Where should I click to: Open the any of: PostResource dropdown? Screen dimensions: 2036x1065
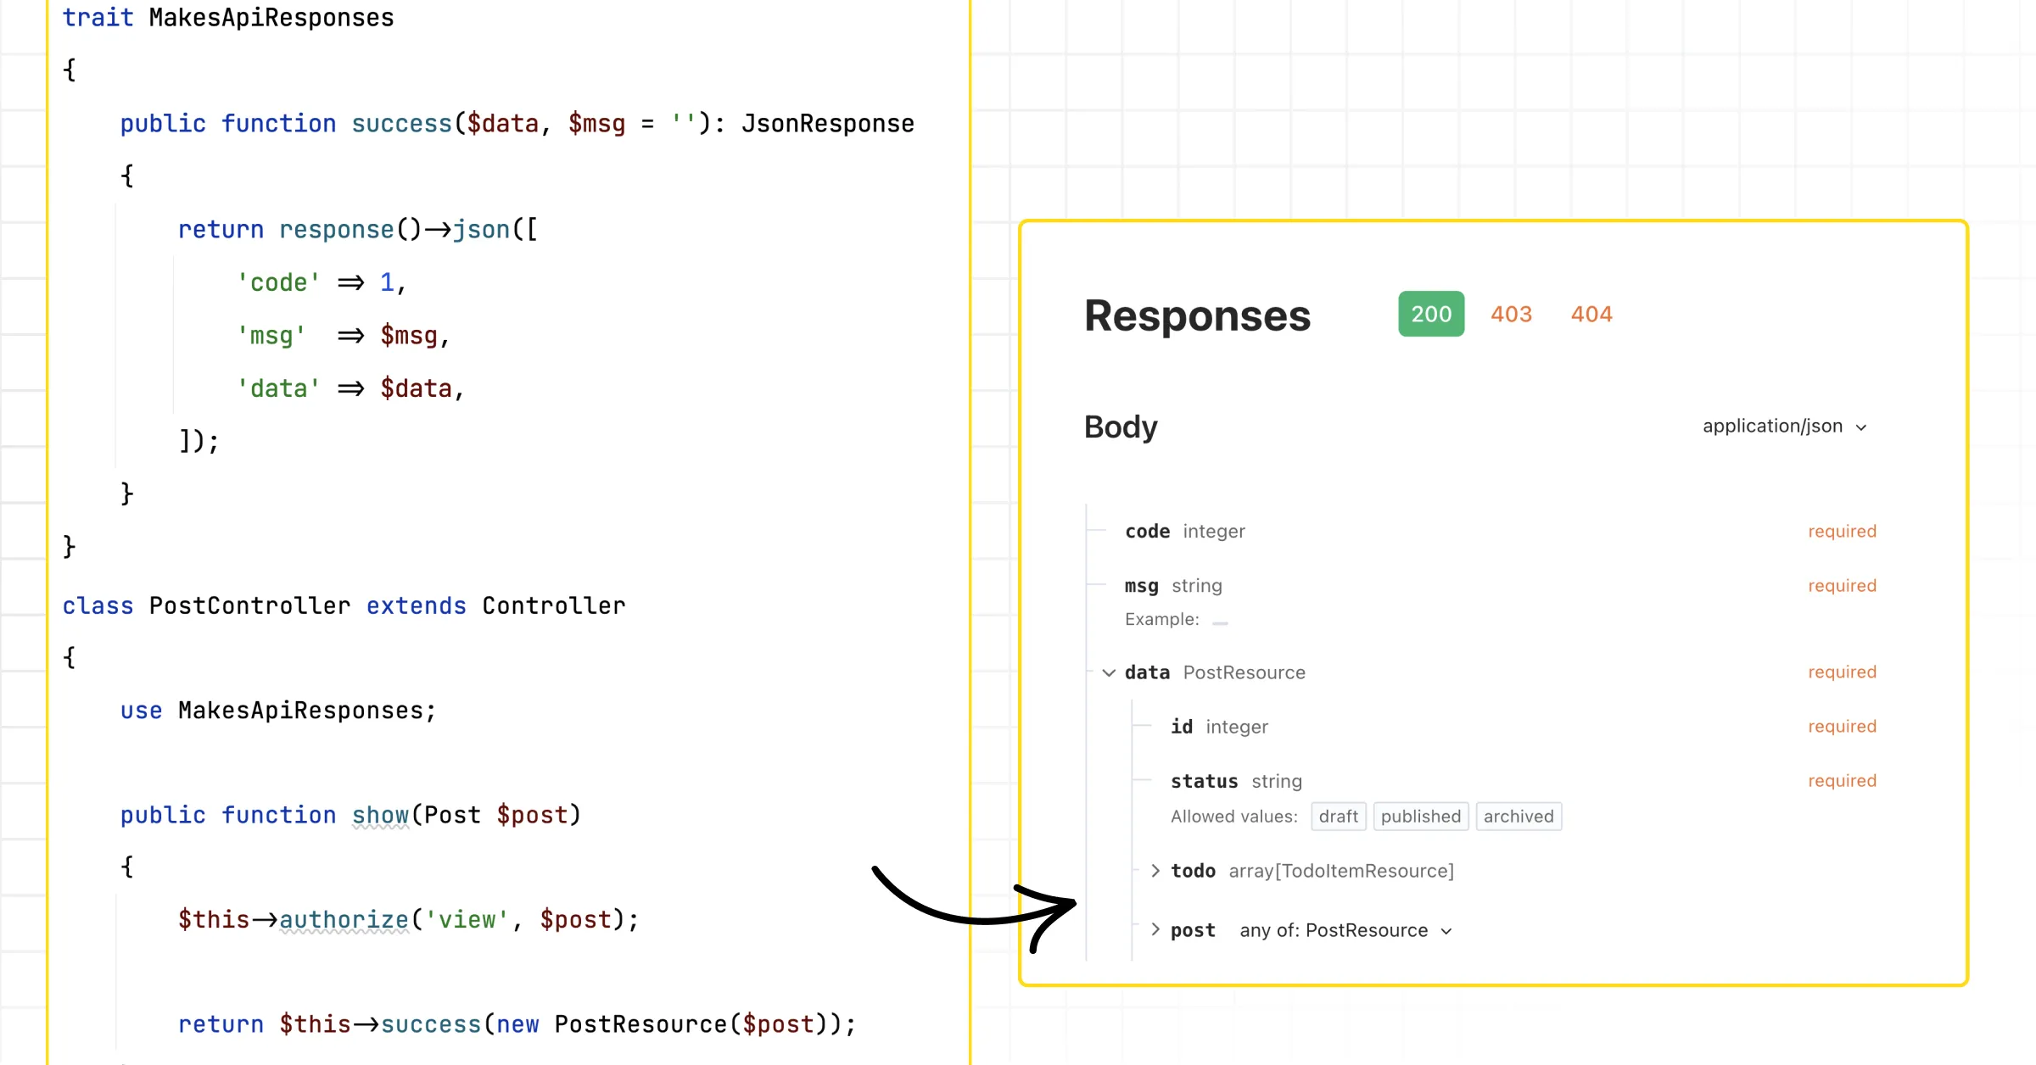click(1346, 930)
